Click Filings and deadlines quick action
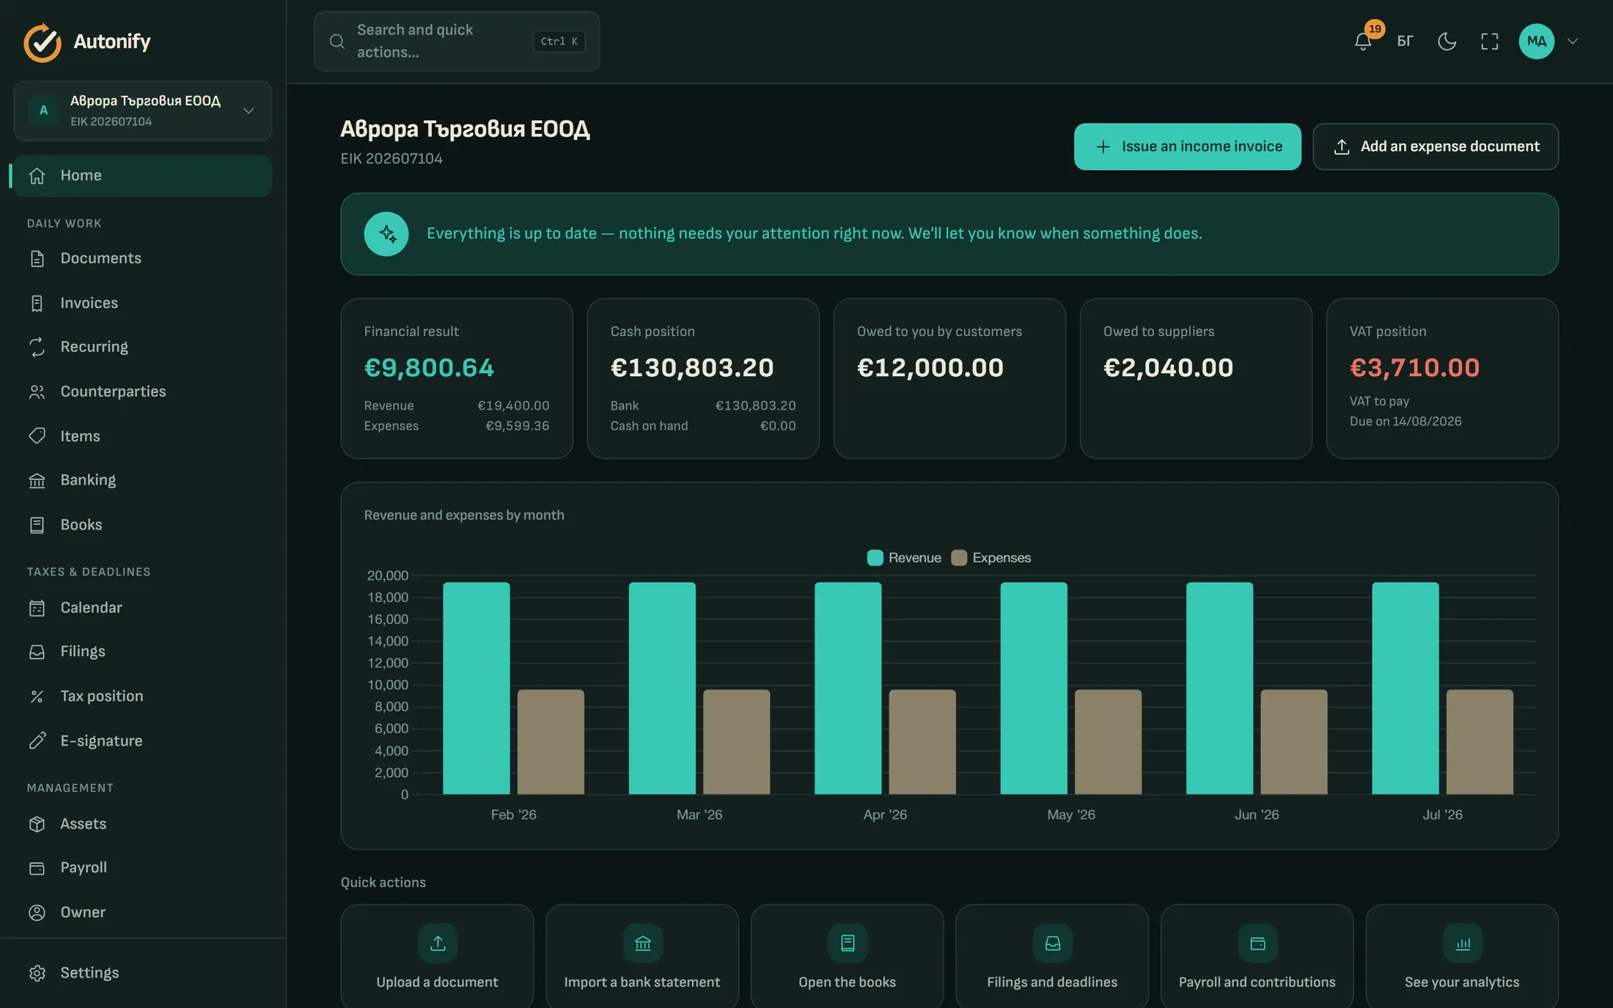 point(1052,957)
